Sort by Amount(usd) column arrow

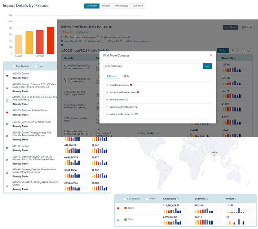178,199
